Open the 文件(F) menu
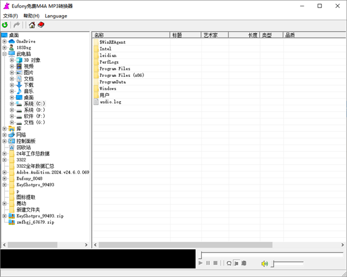 pyautogui.click(x=10, y=16)
